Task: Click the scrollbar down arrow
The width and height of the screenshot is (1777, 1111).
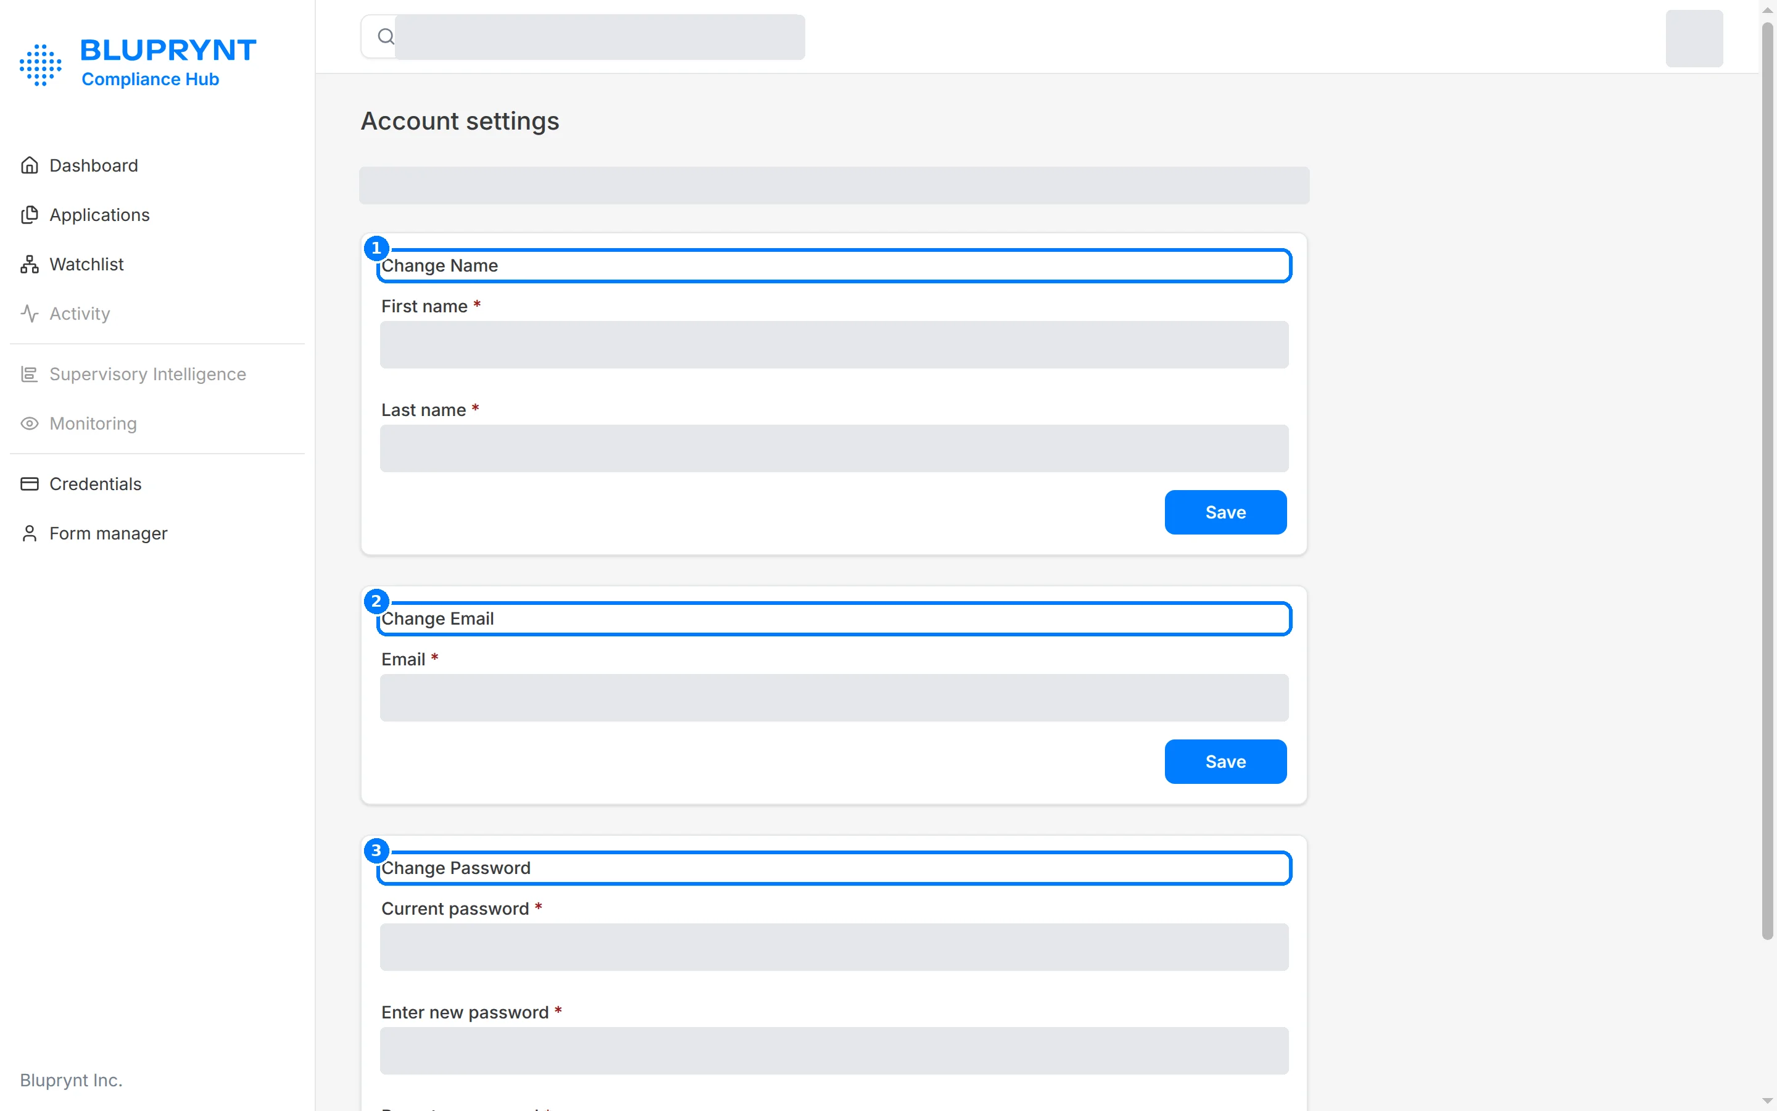Action: [1768, 1102]
